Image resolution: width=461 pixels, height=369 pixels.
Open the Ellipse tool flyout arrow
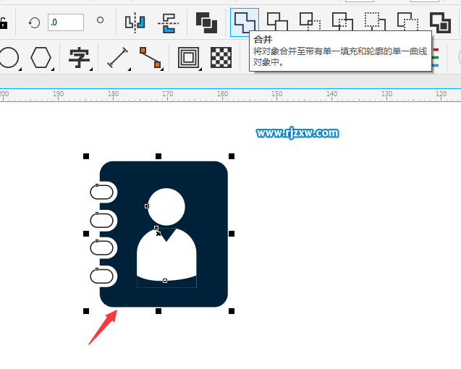(20, 69)
